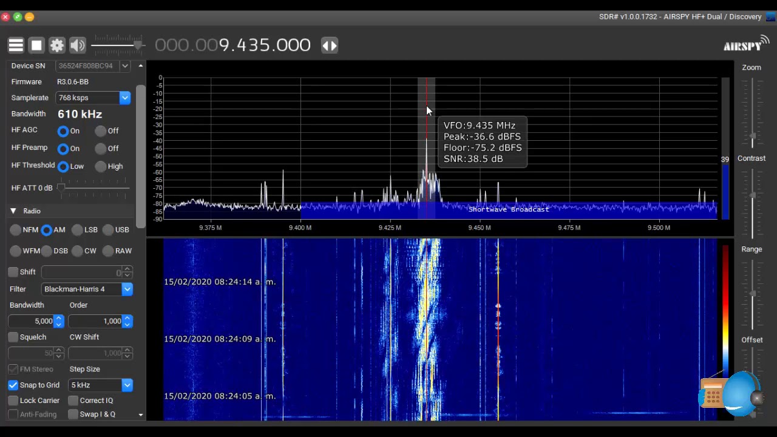Open the settings gear configuration

tap(57, 46)
